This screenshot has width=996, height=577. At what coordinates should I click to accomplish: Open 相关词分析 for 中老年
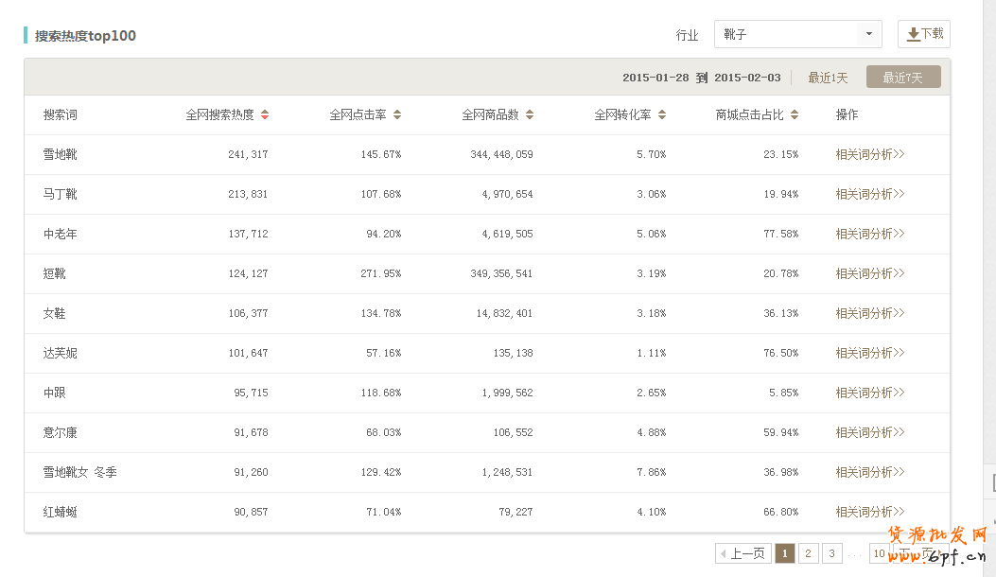(869, 234)
